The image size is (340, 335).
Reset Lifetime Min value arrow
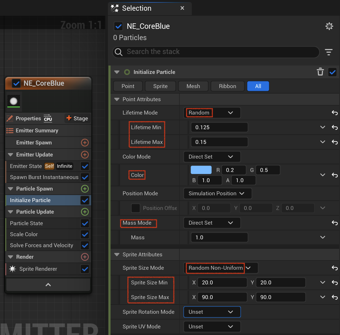pyautogui.click(x=335, y=127)
